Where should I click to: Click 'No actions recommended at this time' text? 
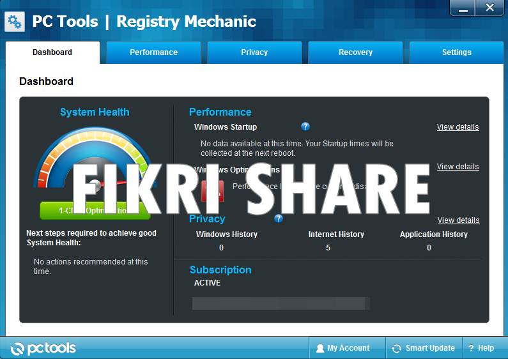(91, 266)
